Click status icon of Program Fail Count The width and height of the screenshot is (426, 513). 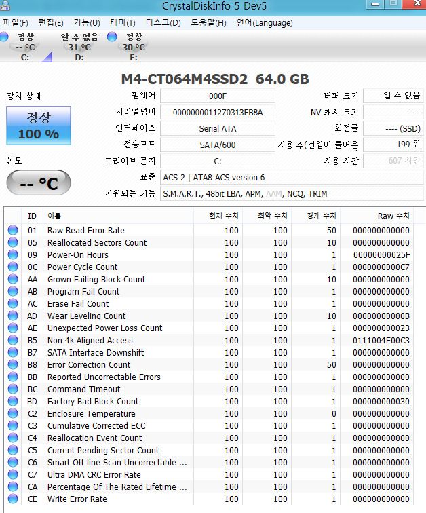point(13,291)
